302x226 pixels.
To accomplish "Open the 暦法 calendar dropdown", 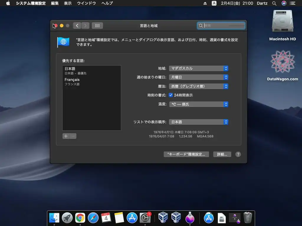I will [x=198, y=86].
